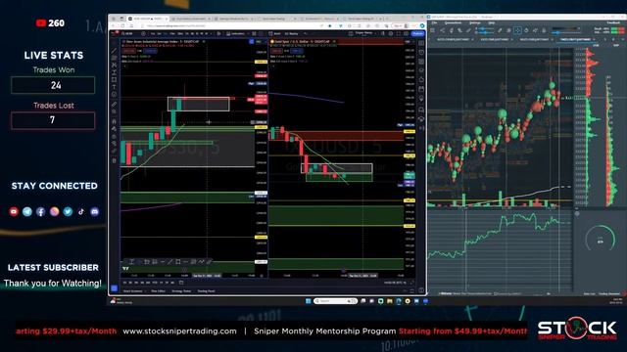Image resolution: width=627 pixels, height=352 pixels.
Task: Open the Indicators menu in the top toolbar
Action: (235, 33)
